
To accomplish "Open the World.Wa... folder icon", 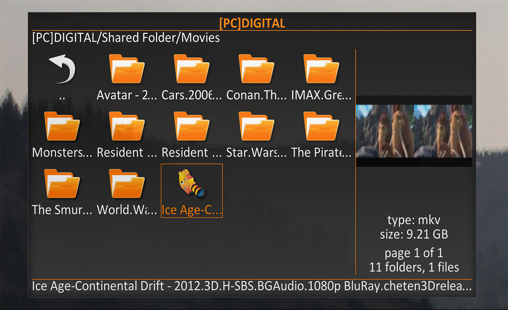I will [127, 184].
